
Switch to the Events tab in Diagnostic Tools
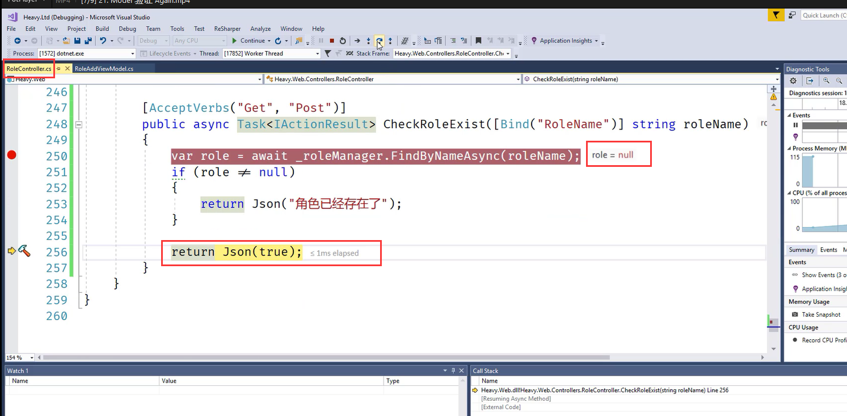coord(828,250)
